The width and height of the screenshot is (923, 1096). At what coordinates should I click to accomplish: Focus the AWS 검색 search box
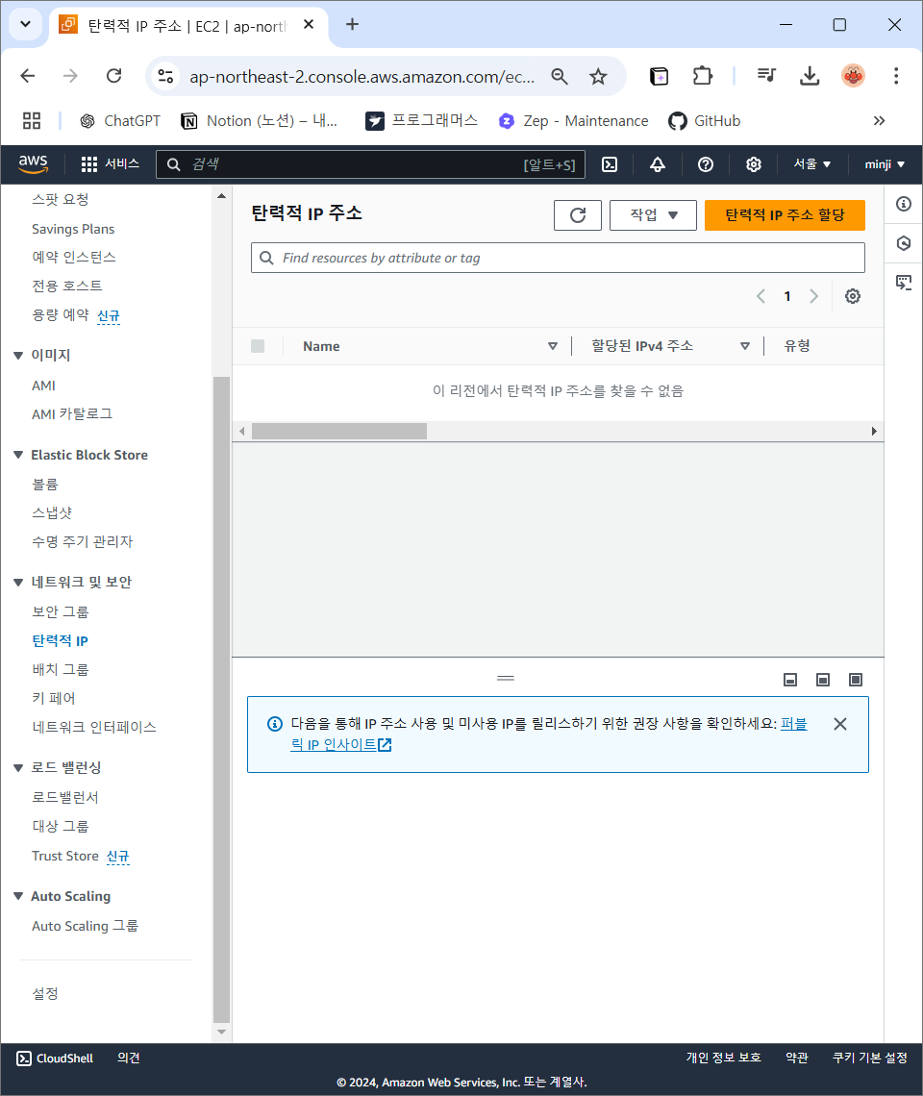[370, 164]
